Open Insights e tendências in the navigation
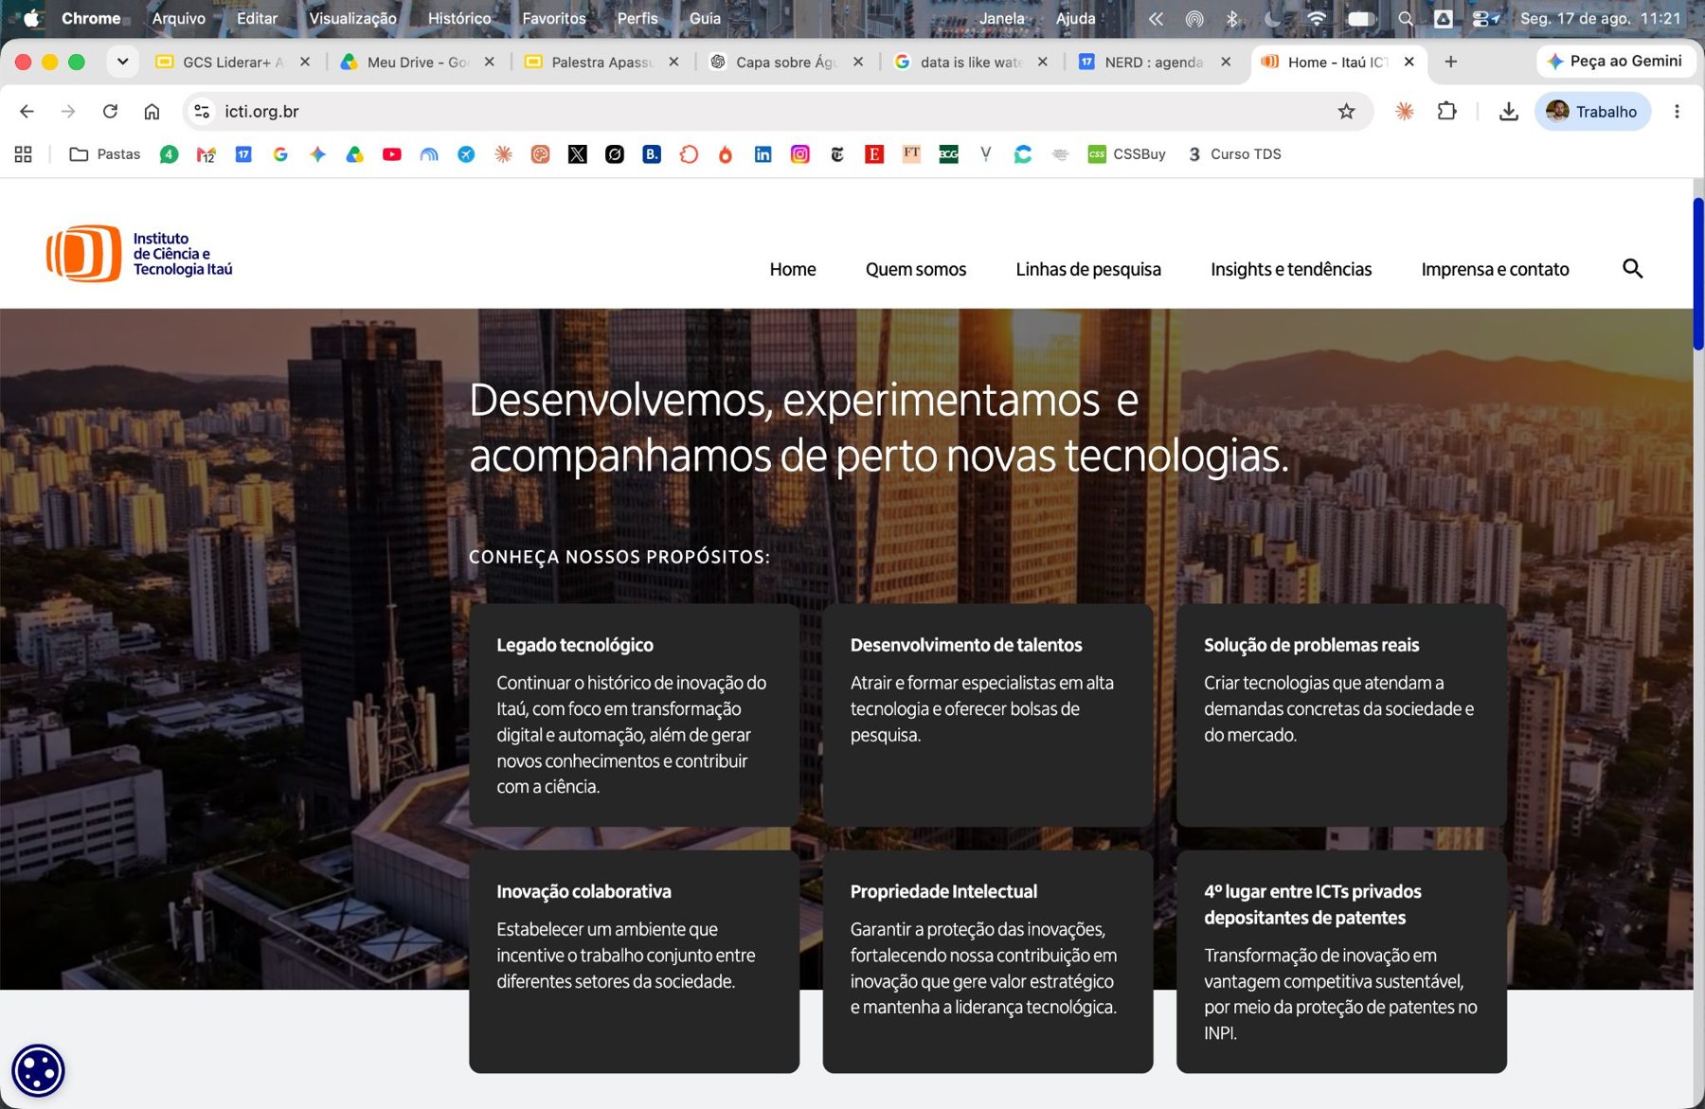The width and height of the screenshot is (1705, 1109). coord(1291,269)
